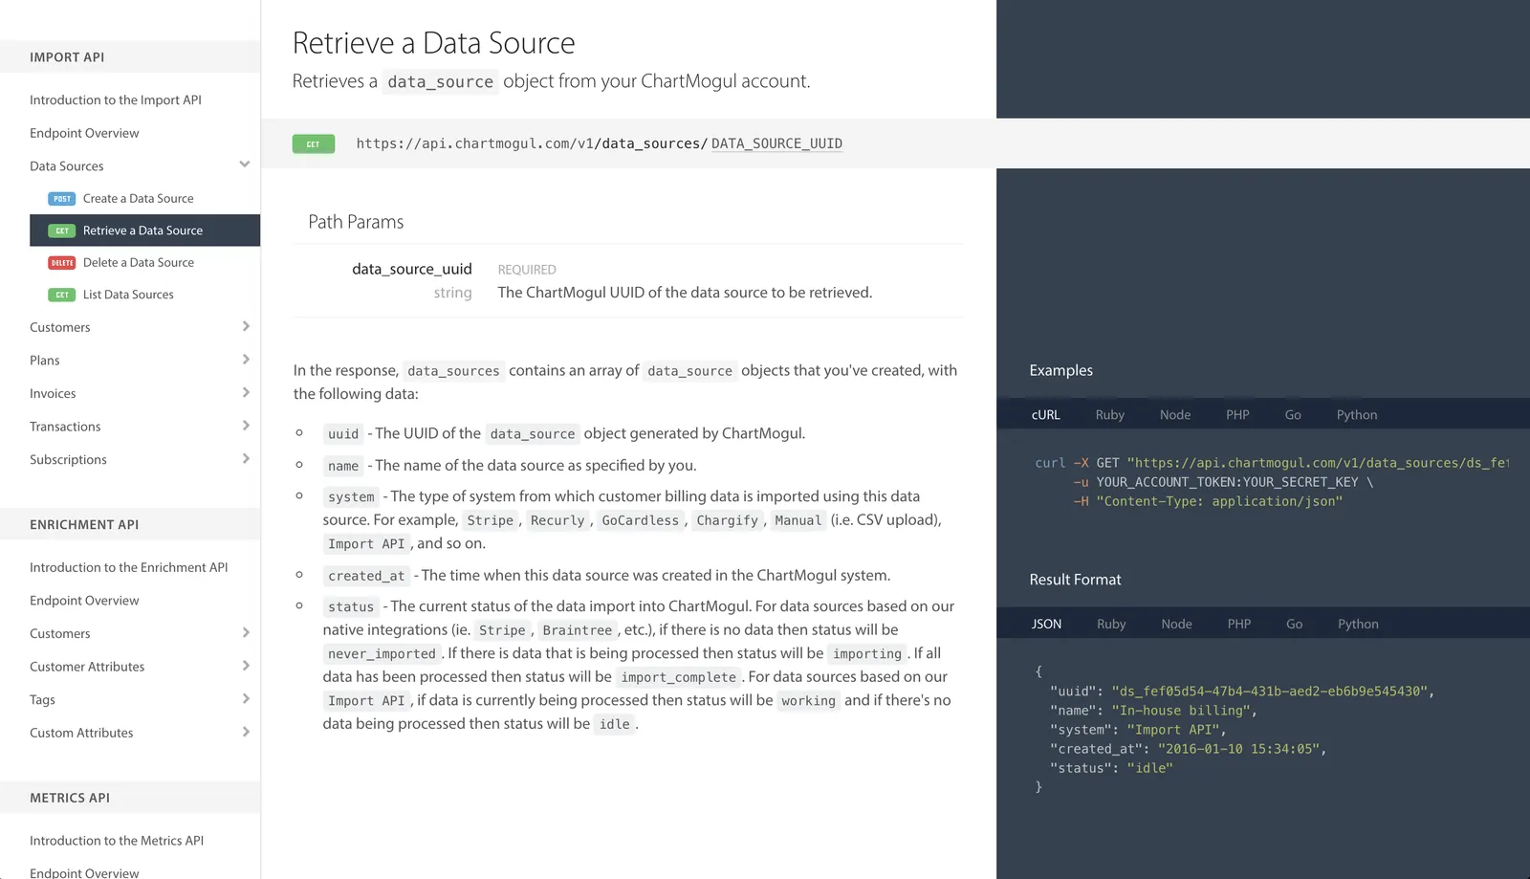Open the Data Sources sidebar item

click(x=67, y=166)
